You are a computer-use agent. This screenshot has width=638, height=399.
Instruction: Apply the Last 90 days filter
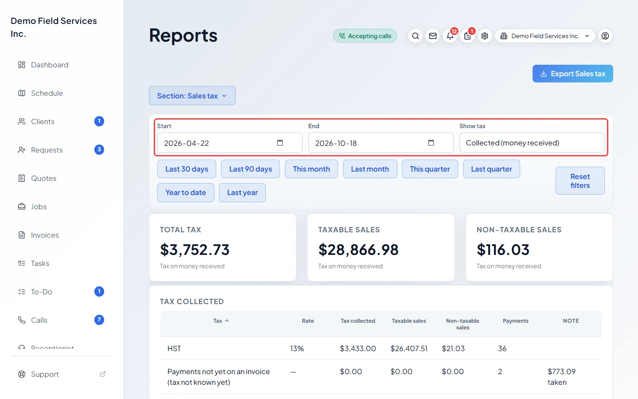coord(250,169)
